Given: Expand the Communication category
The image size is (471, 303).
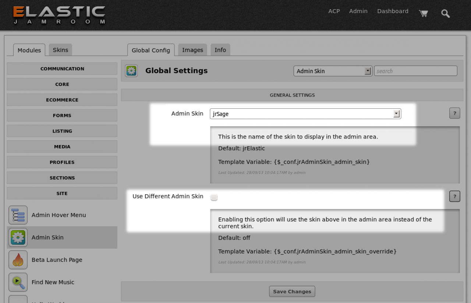Looking at the screenshot, I should point(62,69).
